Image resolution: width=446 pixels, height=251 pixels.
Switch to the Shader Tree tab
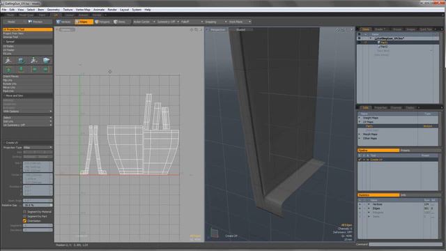(x=380, y=29)
